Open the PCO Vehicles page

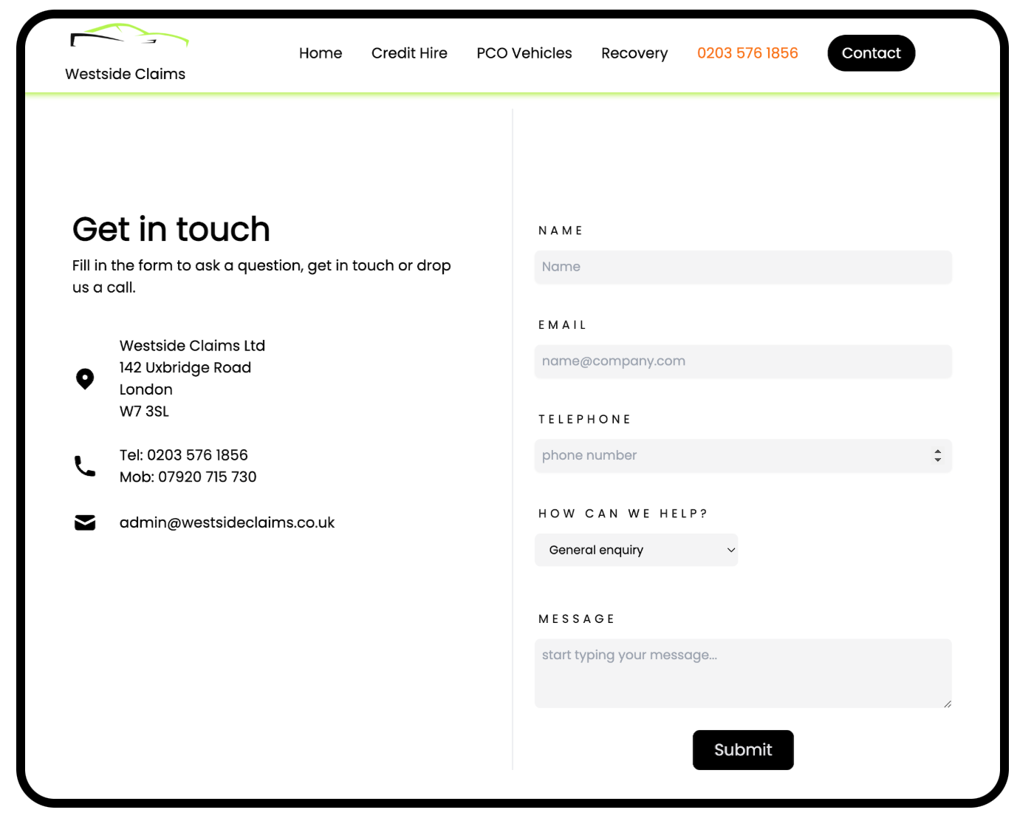pos(524,53)
